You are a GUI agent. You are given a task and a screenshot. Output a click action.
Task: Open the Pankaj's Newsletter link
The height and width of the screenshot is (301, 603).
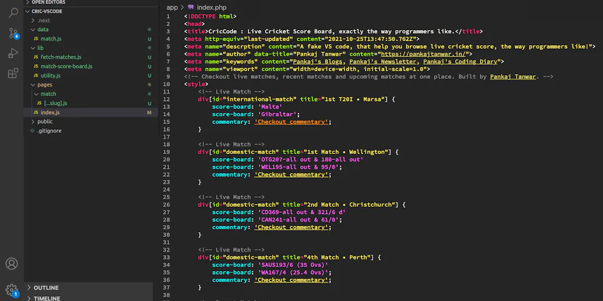coord(383,62)
